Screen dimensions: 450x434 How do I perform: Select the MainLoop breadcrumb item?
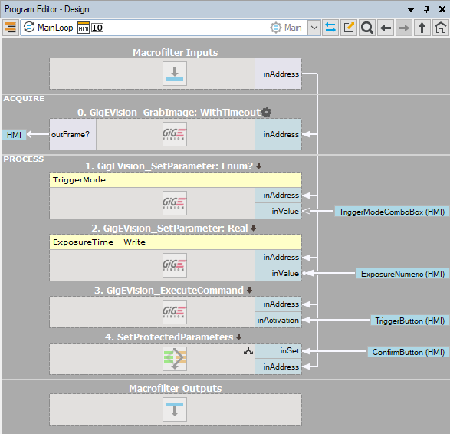click(48, 28)
